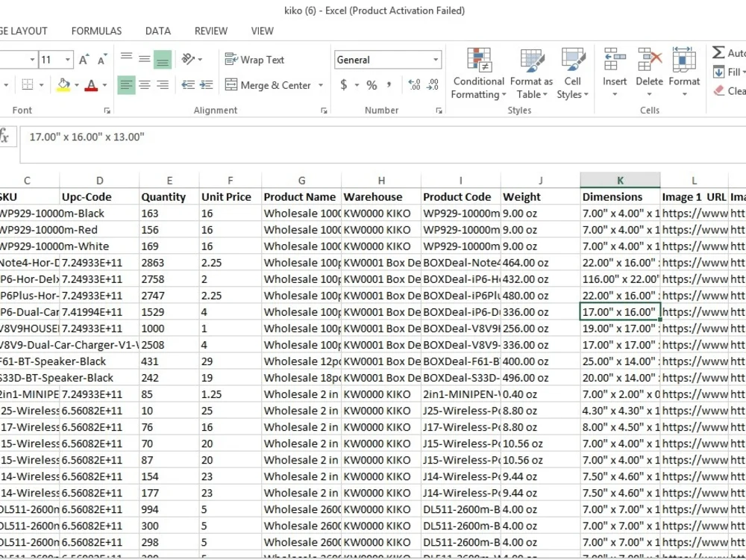Image resolution: width=746 pixels, height=560 pixels.
Task: Expand the Accounting format dropdown arrow
Action: pyautogui.click(x=357, y=85)
